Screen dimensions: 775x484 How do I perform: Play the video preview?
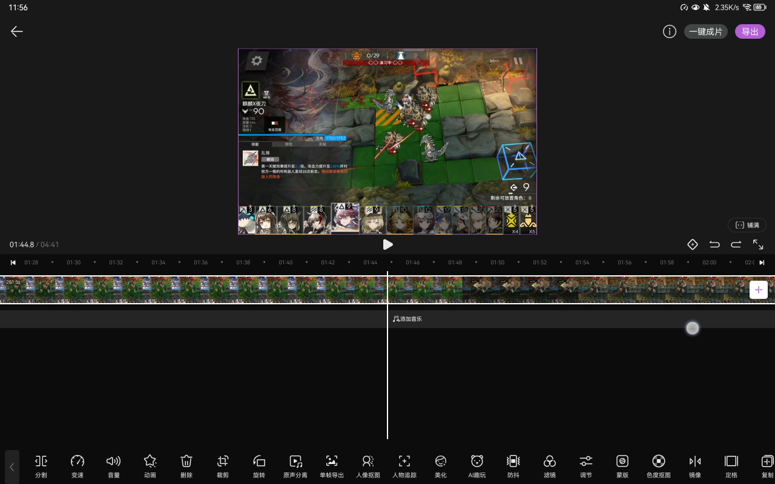[387, 244]
